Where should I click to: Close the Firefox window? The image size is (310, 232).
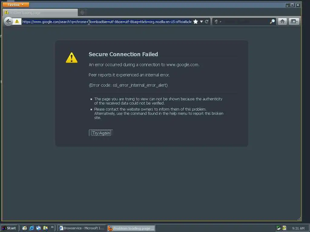[x=298, y=5]
